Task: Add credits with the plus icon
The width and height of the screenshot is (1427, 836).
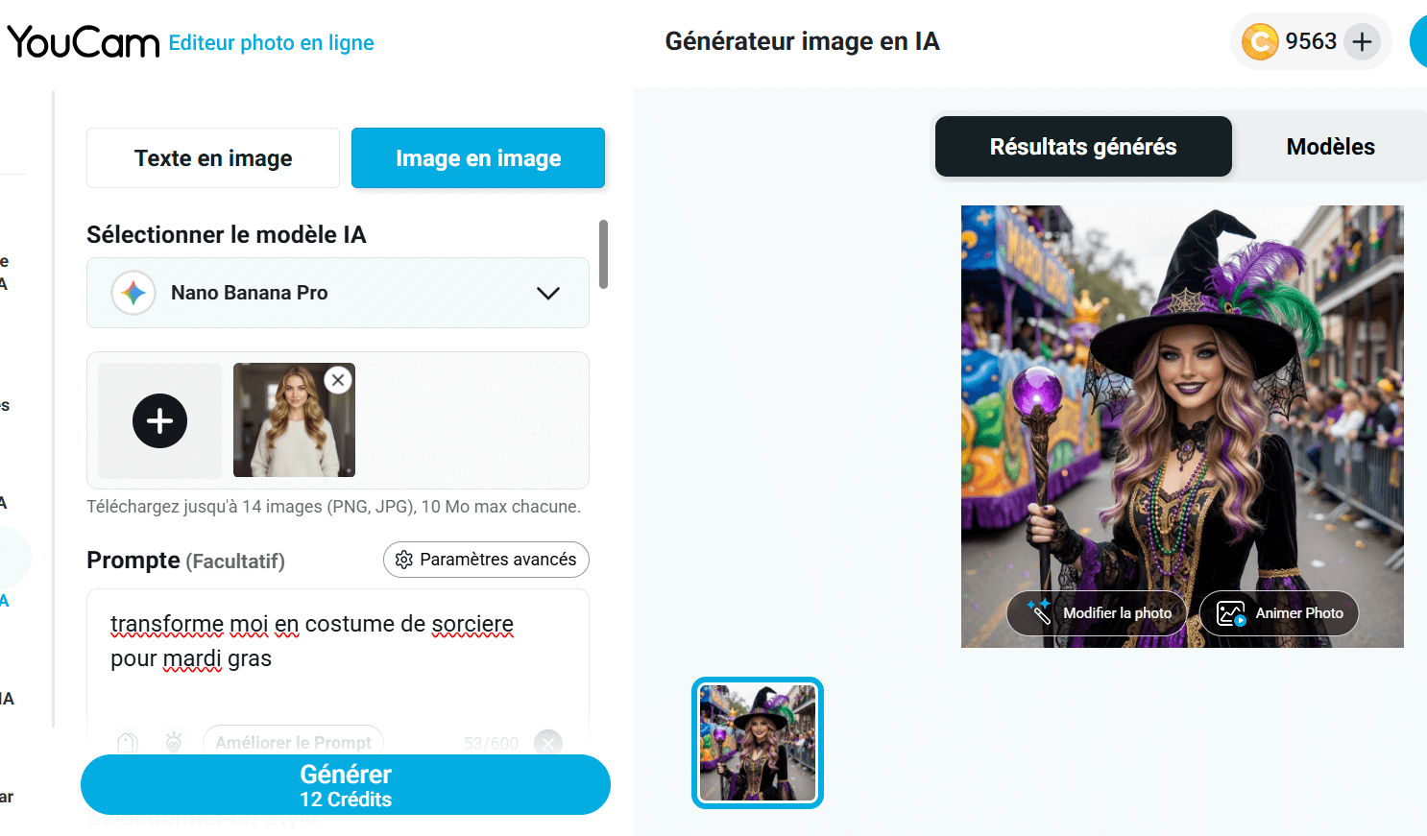Action: pos(1362,42)
